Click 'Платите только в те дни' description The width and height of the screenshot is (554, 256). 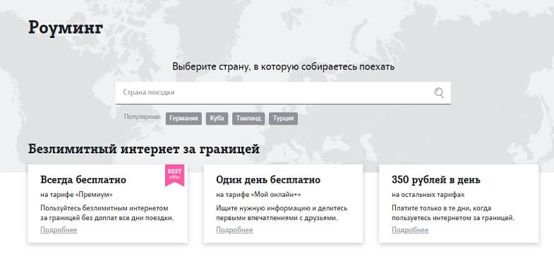[x=453, y=213]
